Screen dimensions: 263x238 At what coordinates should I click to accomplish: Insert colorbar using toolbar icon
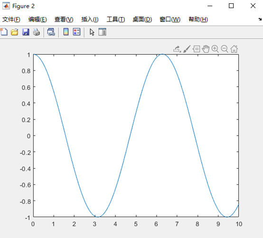pyautogui.click(x=66, y=32)
